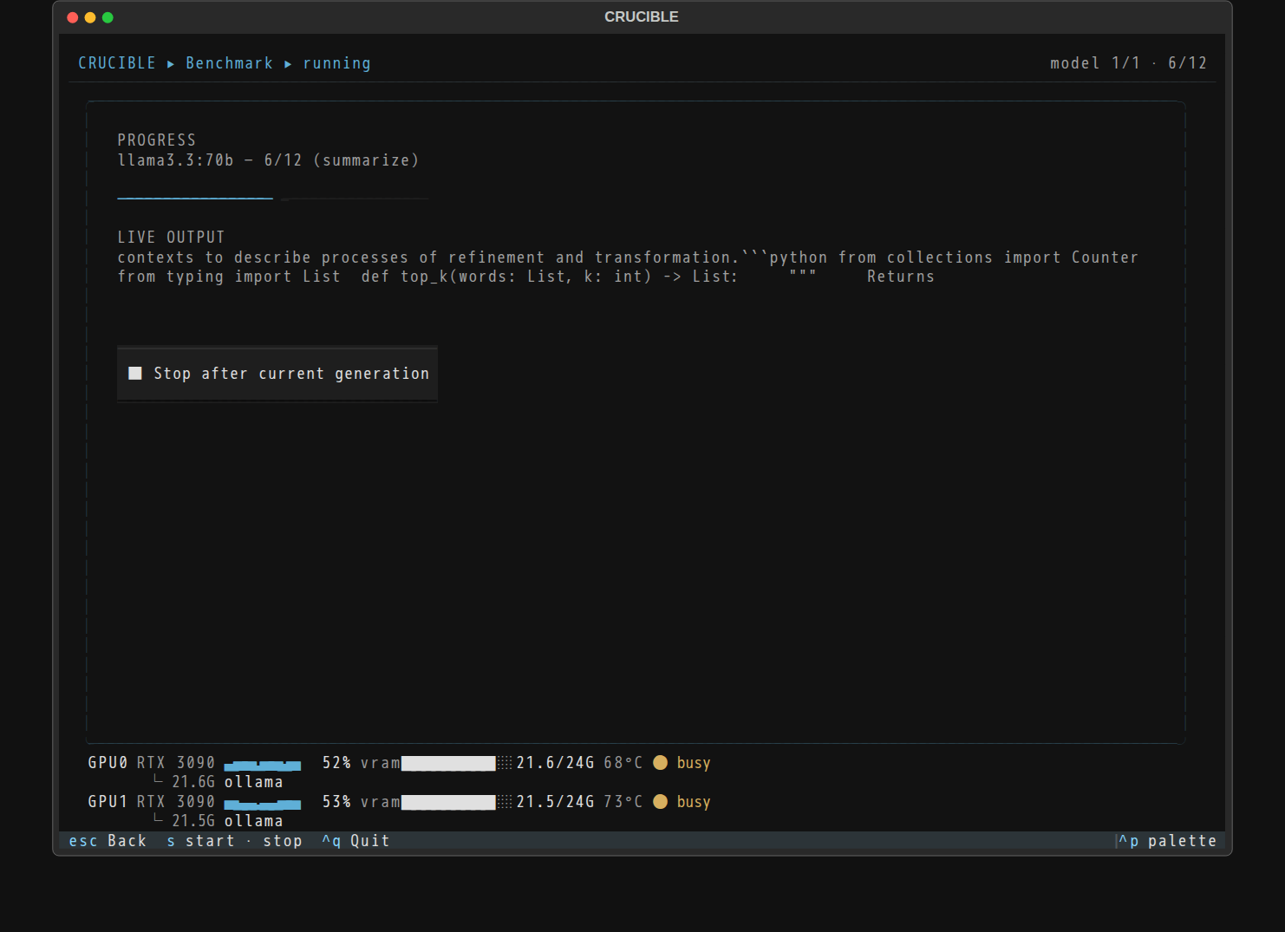The image size is (1285, 932).
Task: Click the 21.5/24G vram reading
Action: point(556,802)
